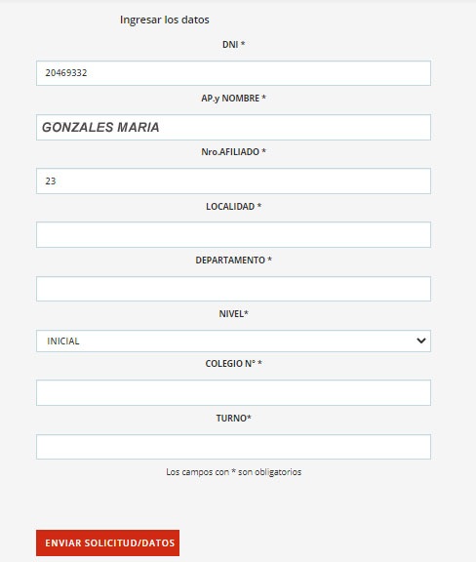Focus the COLEGIO N° input field

233,393
